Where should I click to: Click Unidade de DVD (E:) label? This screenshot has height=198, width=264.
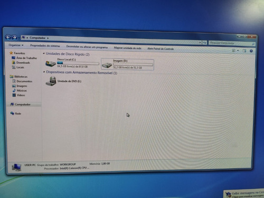coord(69,81)
